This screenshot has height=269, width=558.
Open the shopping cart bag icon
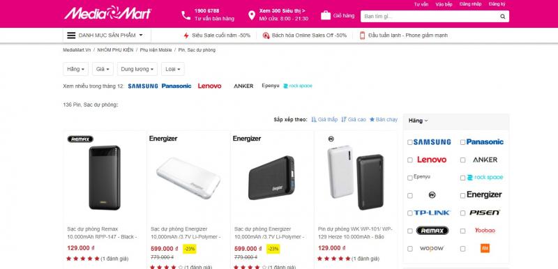click(326, 15)
